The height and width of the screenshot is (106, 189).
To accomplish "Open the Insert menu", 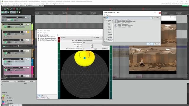I will (x=13, y=4).
